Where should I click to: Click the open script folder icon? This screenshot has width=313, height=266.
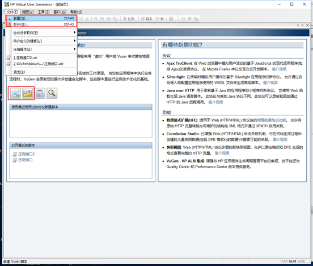point(28,93)
